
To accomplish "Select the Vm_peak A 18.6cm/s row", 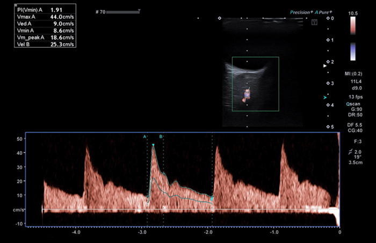I will pyautogui.click(x=45, y=38).
